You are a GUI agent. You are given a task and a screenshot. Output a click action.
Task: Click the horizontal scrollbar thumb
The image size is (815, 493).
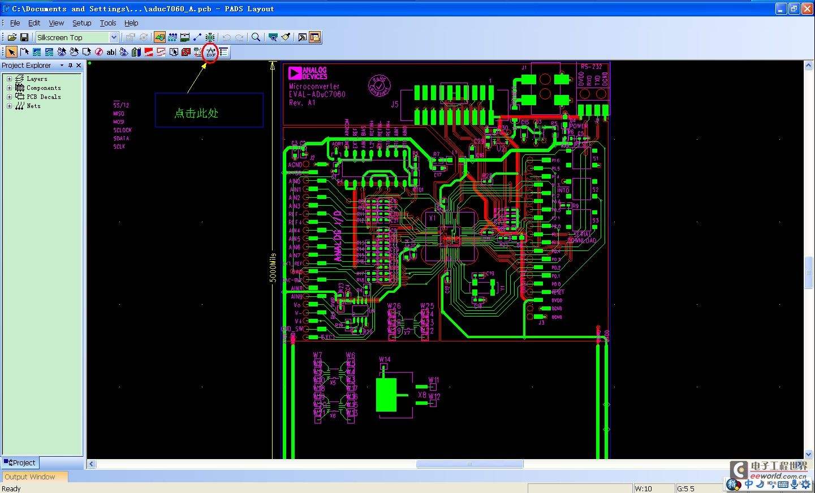tap(469, 464)
